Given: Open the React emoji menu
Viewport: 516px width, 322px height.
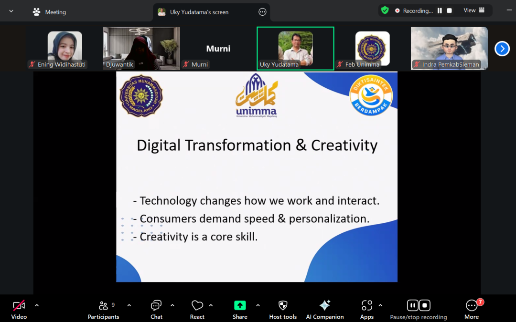Looking at the screenshot, I should pyautogui.click(x=197, y=310).
